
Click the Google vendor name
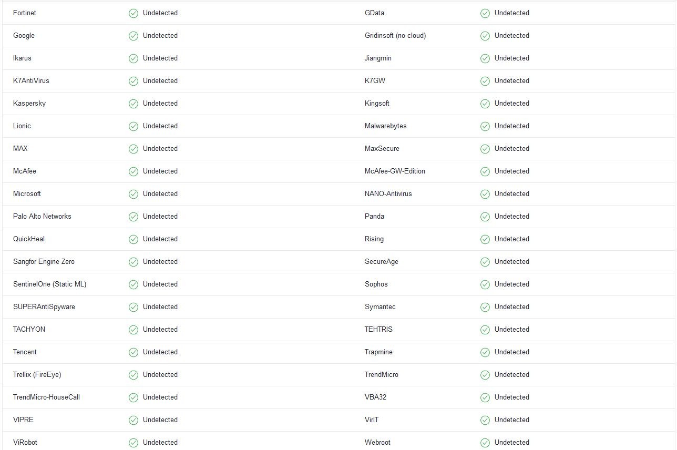click(x=24, y=36)
